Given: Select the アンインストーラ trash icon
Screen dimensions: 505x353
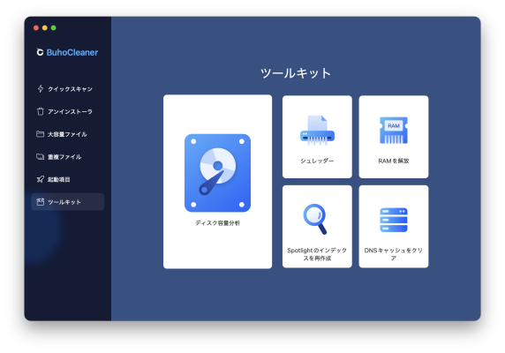Looking at the screenshot, I should (41, 111).
